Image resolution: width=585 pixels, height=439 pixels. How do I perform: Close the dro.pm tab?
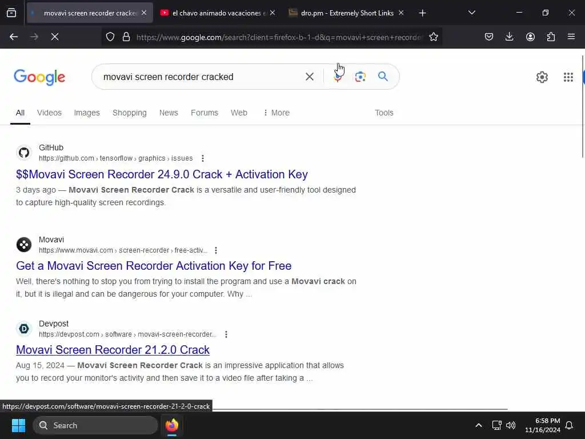coord(401,13)
